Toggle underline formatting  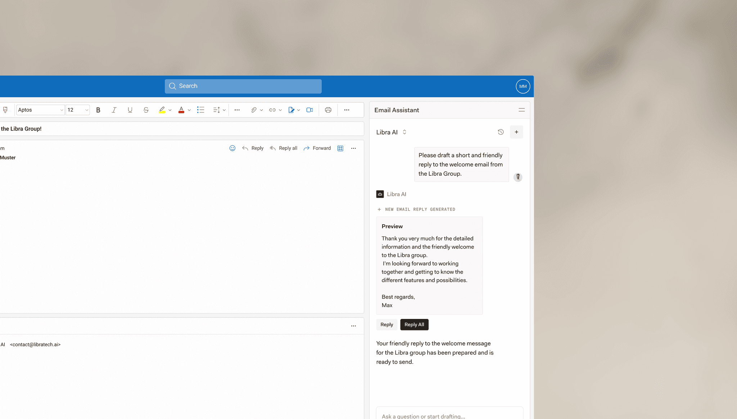[x=130, y=110]
